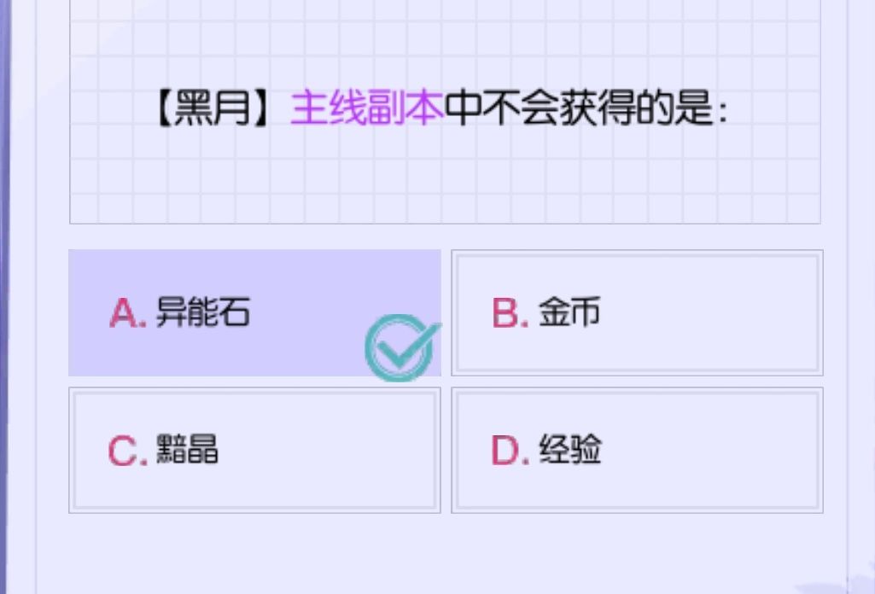This screenshot has width=875, height=594.
Task: Click the pink letter C. label
Action: [128, 451]
